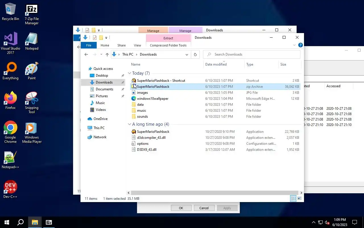Select the sounds folder
Viewport: 364px width, 228px height.
215,117
